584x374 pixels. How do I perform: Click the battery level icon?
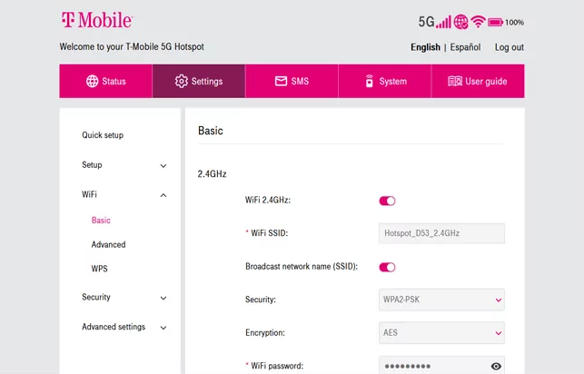pyautogui.click(x=495, y=23)
